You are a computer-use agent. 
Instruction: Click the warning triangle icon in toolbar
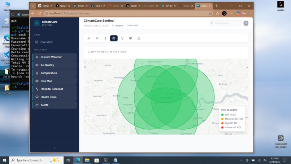tap(139, 38)
